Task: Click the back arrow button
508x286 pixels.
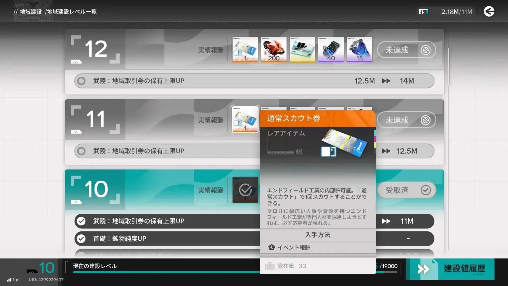Action: tap(489, 12)
